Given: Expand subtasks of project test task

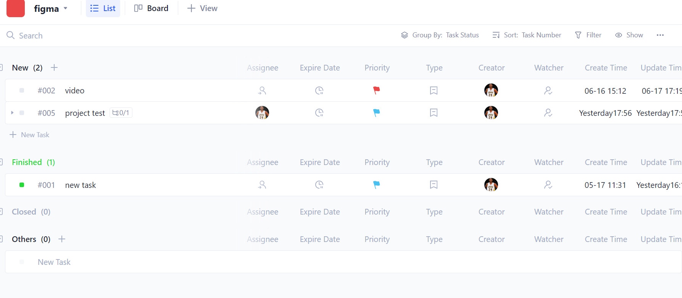Looking at the screenshot, I should [12, 113].
